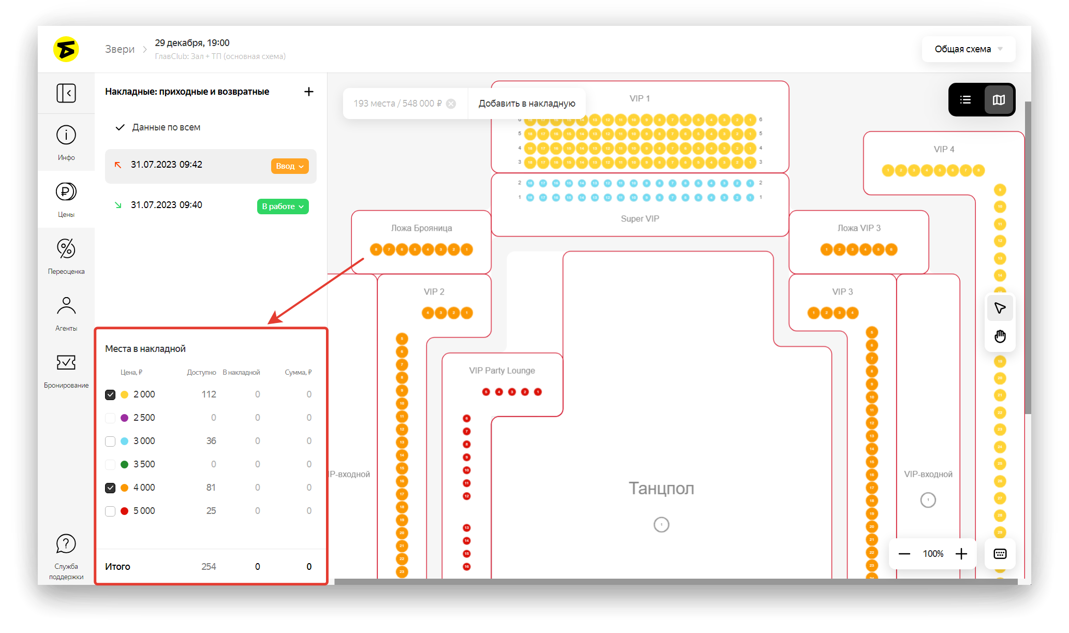Click Добавить в накладную button

pos(527,104)
